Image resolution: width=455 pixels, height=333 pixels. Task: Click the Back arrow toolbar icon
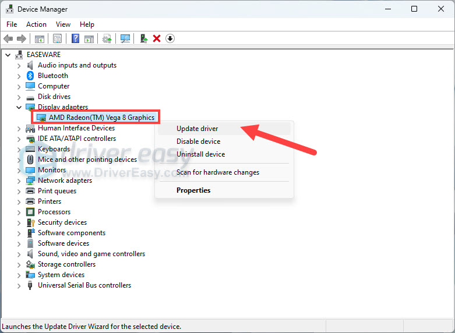point(8,38)
